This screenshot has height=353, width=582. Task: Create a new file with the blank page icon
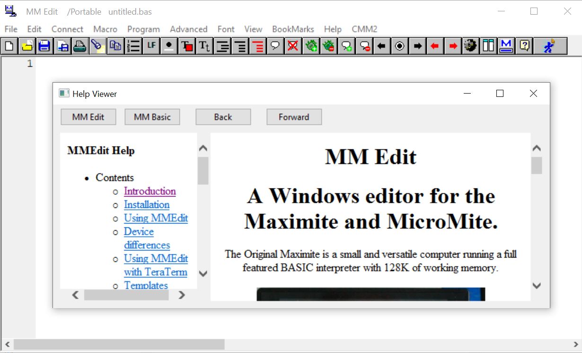pyautogui.click(x=9, y=46)
